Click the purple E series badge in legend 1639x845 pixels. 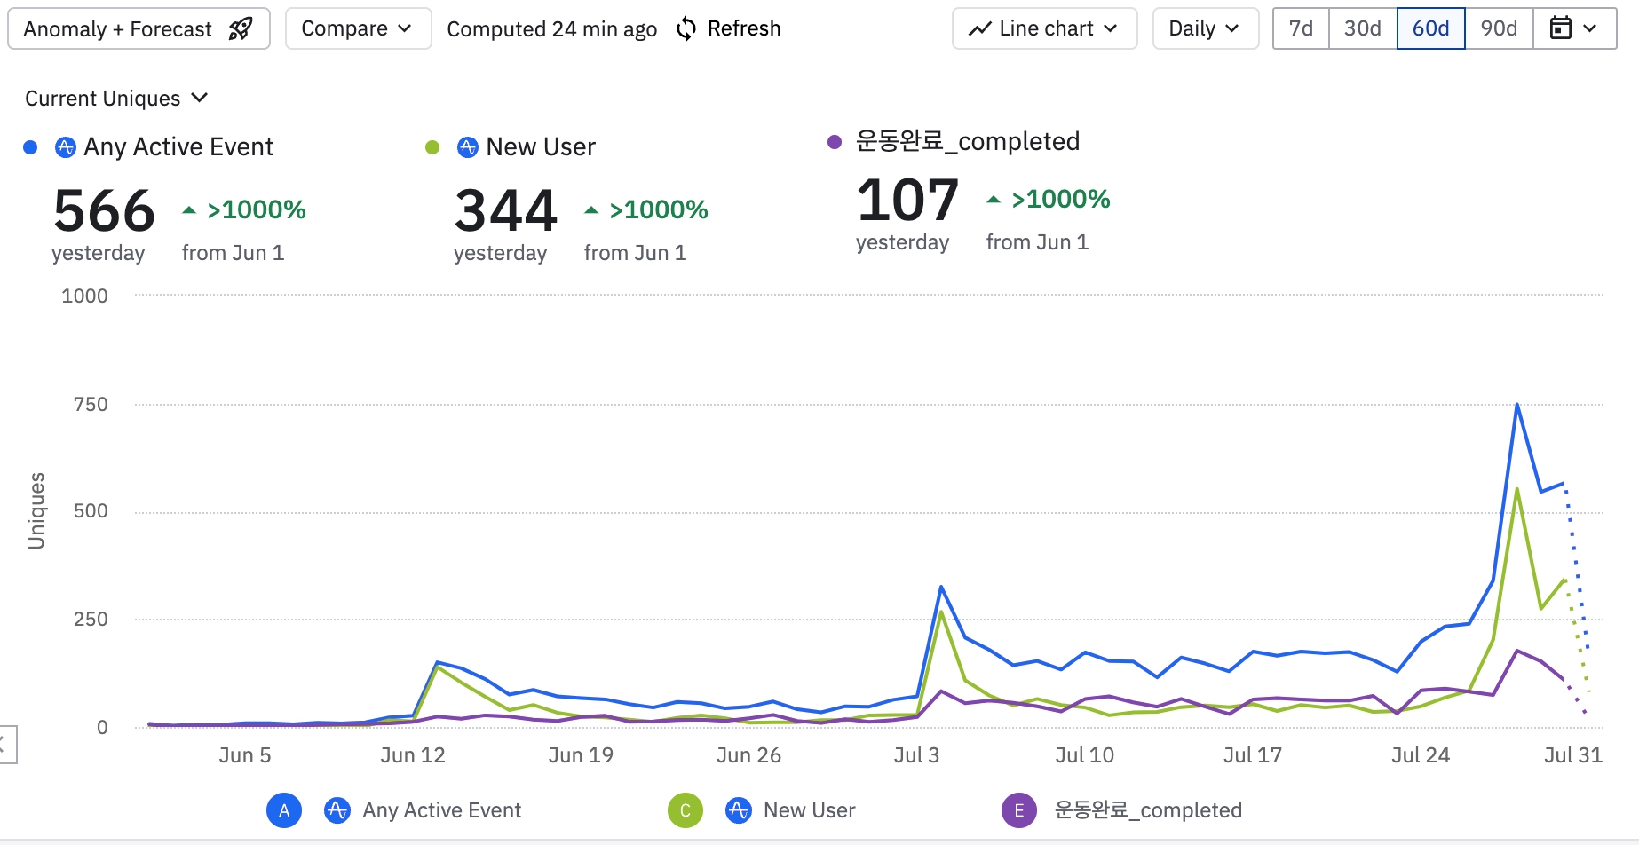[1019, 810]
